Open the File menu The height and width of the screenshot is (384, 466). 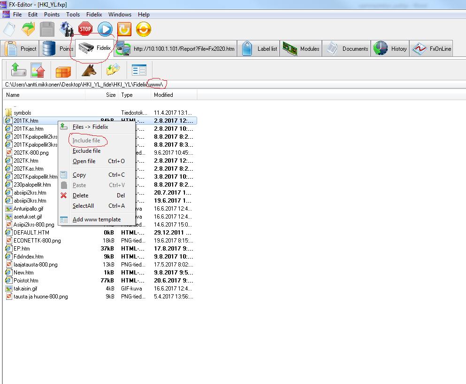pos(17,14)
